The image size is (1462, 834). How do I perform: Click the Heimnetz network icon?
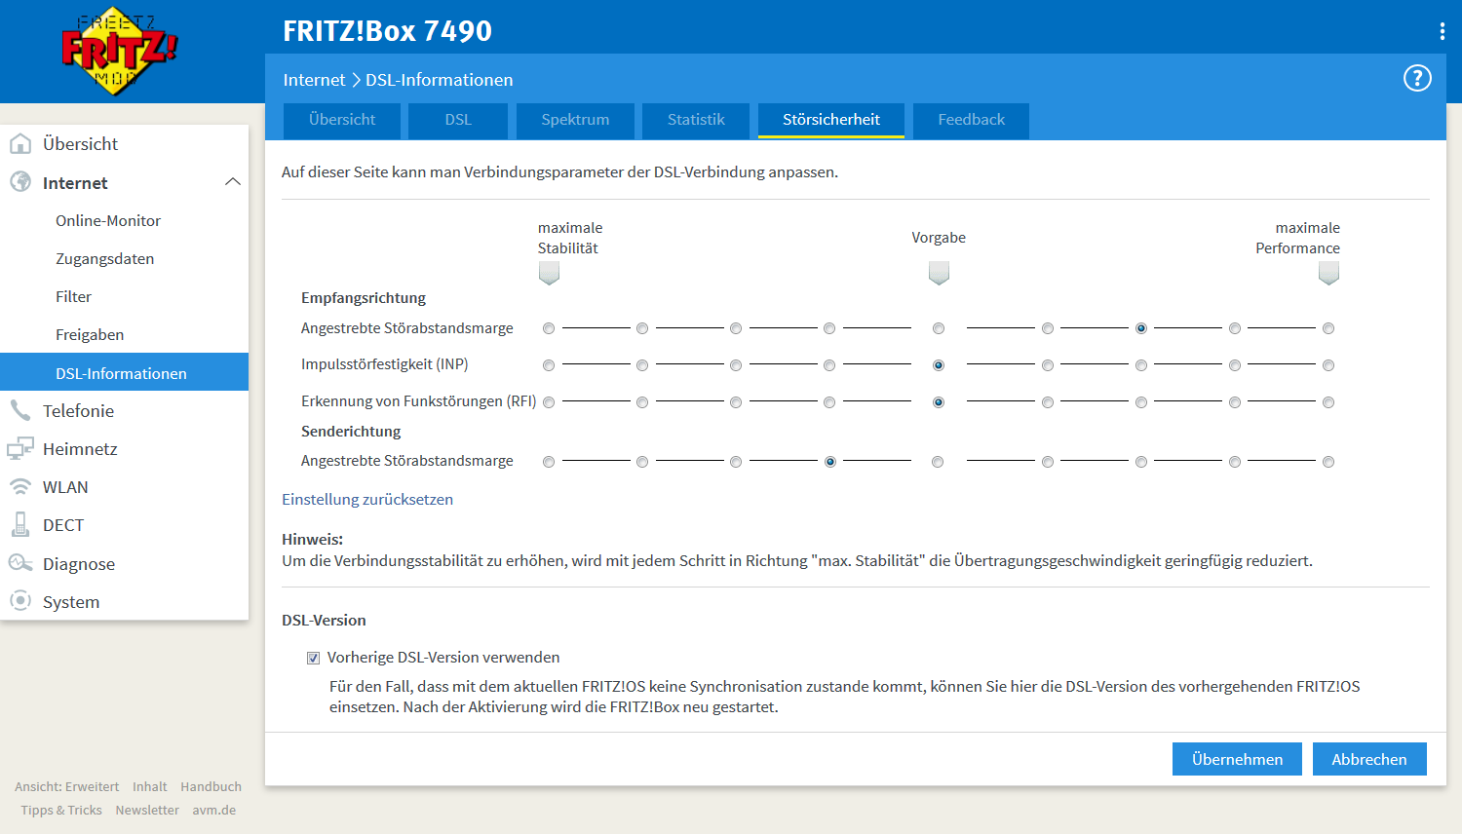pyautogui.click(x=20, y=449)
